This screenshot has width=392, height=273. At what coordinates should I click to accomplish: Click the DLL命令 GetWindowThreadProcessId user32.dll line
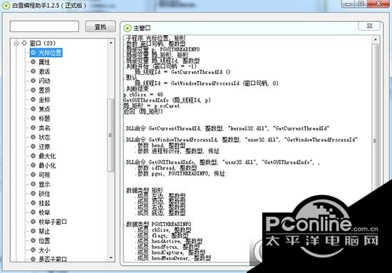tap(242, 140)
